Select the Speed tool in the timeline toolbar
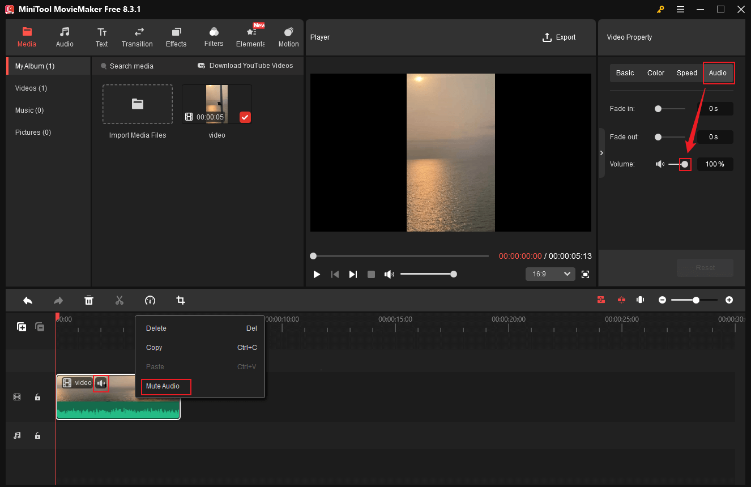Image resolution: width=751 pixels, height=487 pixels. pyautogui.click(x=150, y=300)
